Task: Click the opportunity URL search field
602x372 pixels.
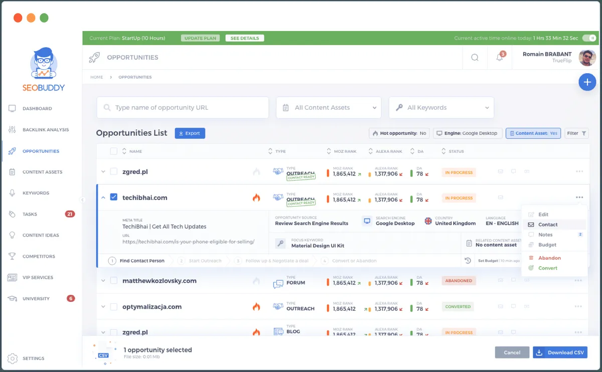Action: [x=183, y=108]
